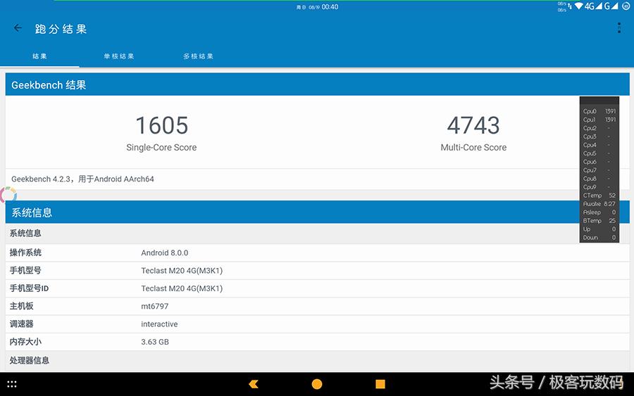Select the 4743 multi-core score

pyautogui.click(x=473, y=125)
